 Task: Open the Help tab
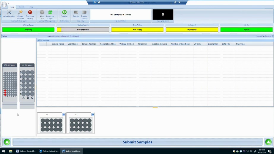click(32, 7)
